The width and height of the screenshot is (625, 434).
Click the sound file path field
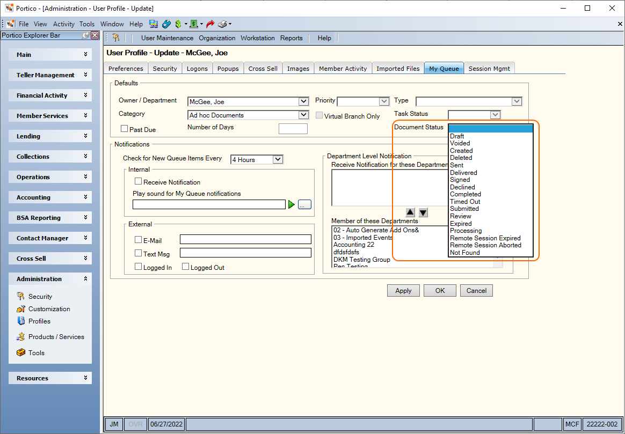(209, 204)
